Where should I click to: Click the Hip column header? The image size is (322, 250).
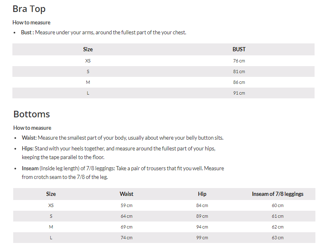point(202,194)
